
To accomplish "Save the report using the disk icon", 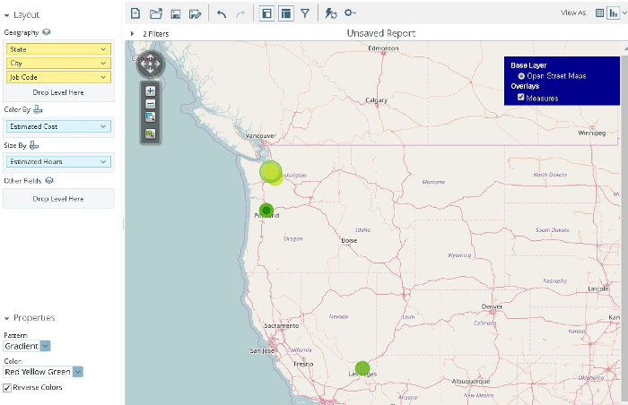I will coord(176,14).
